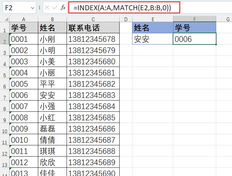232x176 pixels.
Task: Select row 7 header
Action: 5,95
